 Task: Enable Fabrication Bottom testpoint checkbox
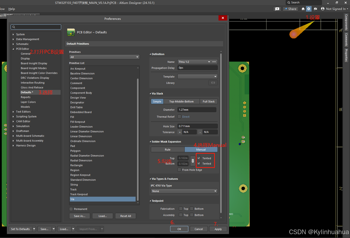[x=192, y=209]
